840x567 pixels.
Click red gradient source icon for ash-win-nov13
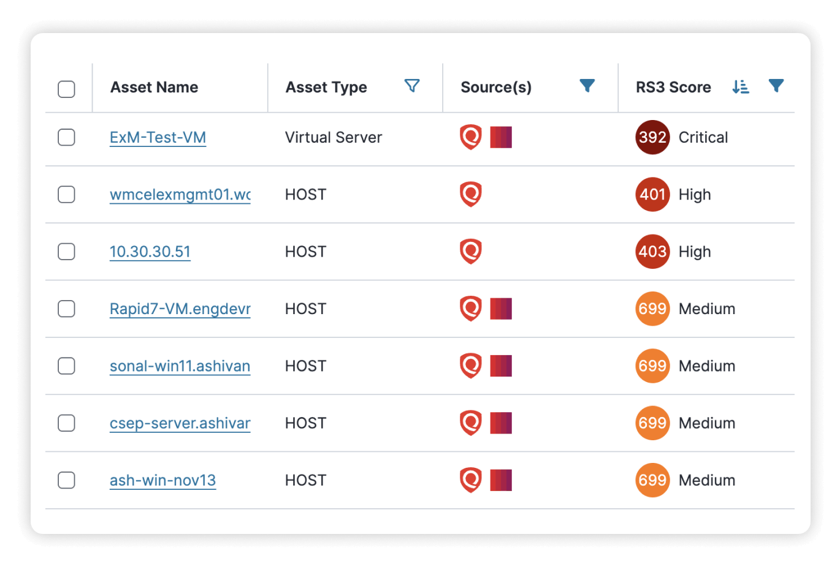501,480
